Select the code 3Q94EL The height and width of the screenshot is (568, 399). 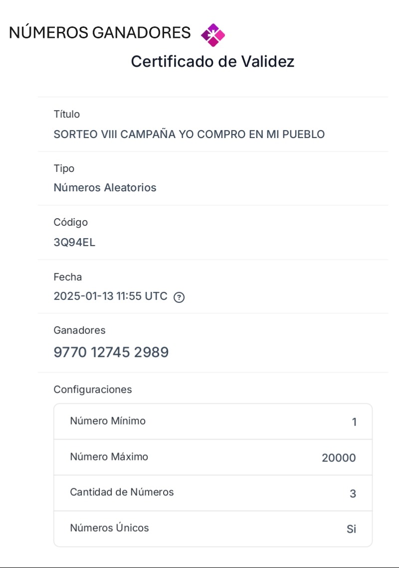click(x=74, y=242)
